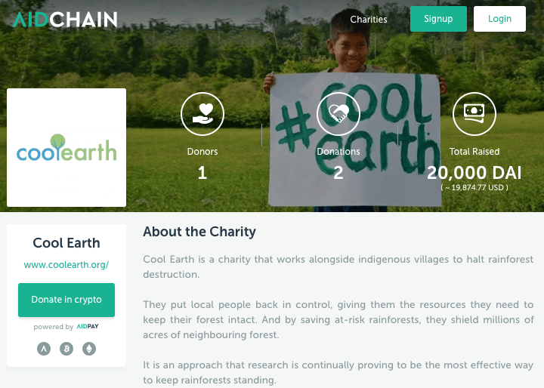Click Donate in crypto button
Image resolution: width=544 pixels, height=388 pixels.
(66, 300)
